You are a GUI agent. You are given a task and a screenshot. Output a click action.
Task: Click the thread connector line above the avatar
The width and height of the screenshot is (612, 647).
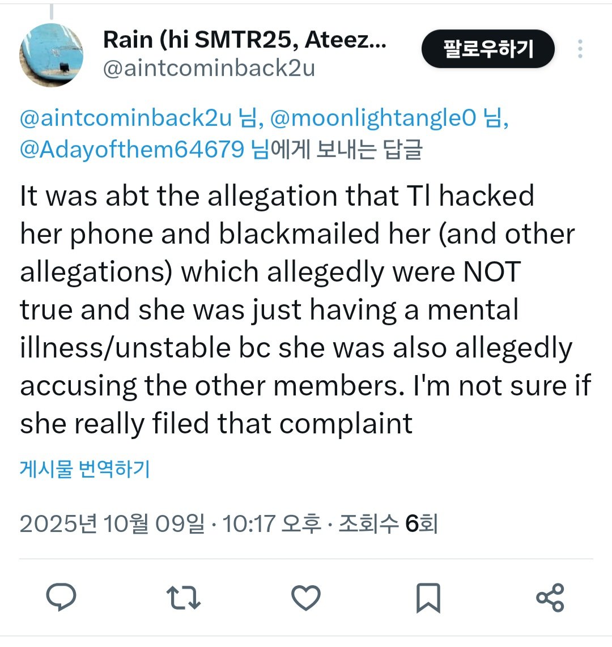coord(52,11)
